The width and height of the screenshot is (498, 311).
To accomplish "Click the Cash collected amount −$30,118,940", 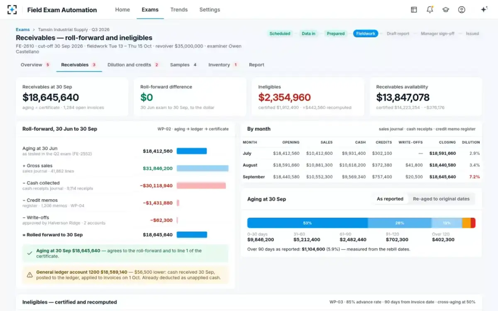I will tap(156, 186).
